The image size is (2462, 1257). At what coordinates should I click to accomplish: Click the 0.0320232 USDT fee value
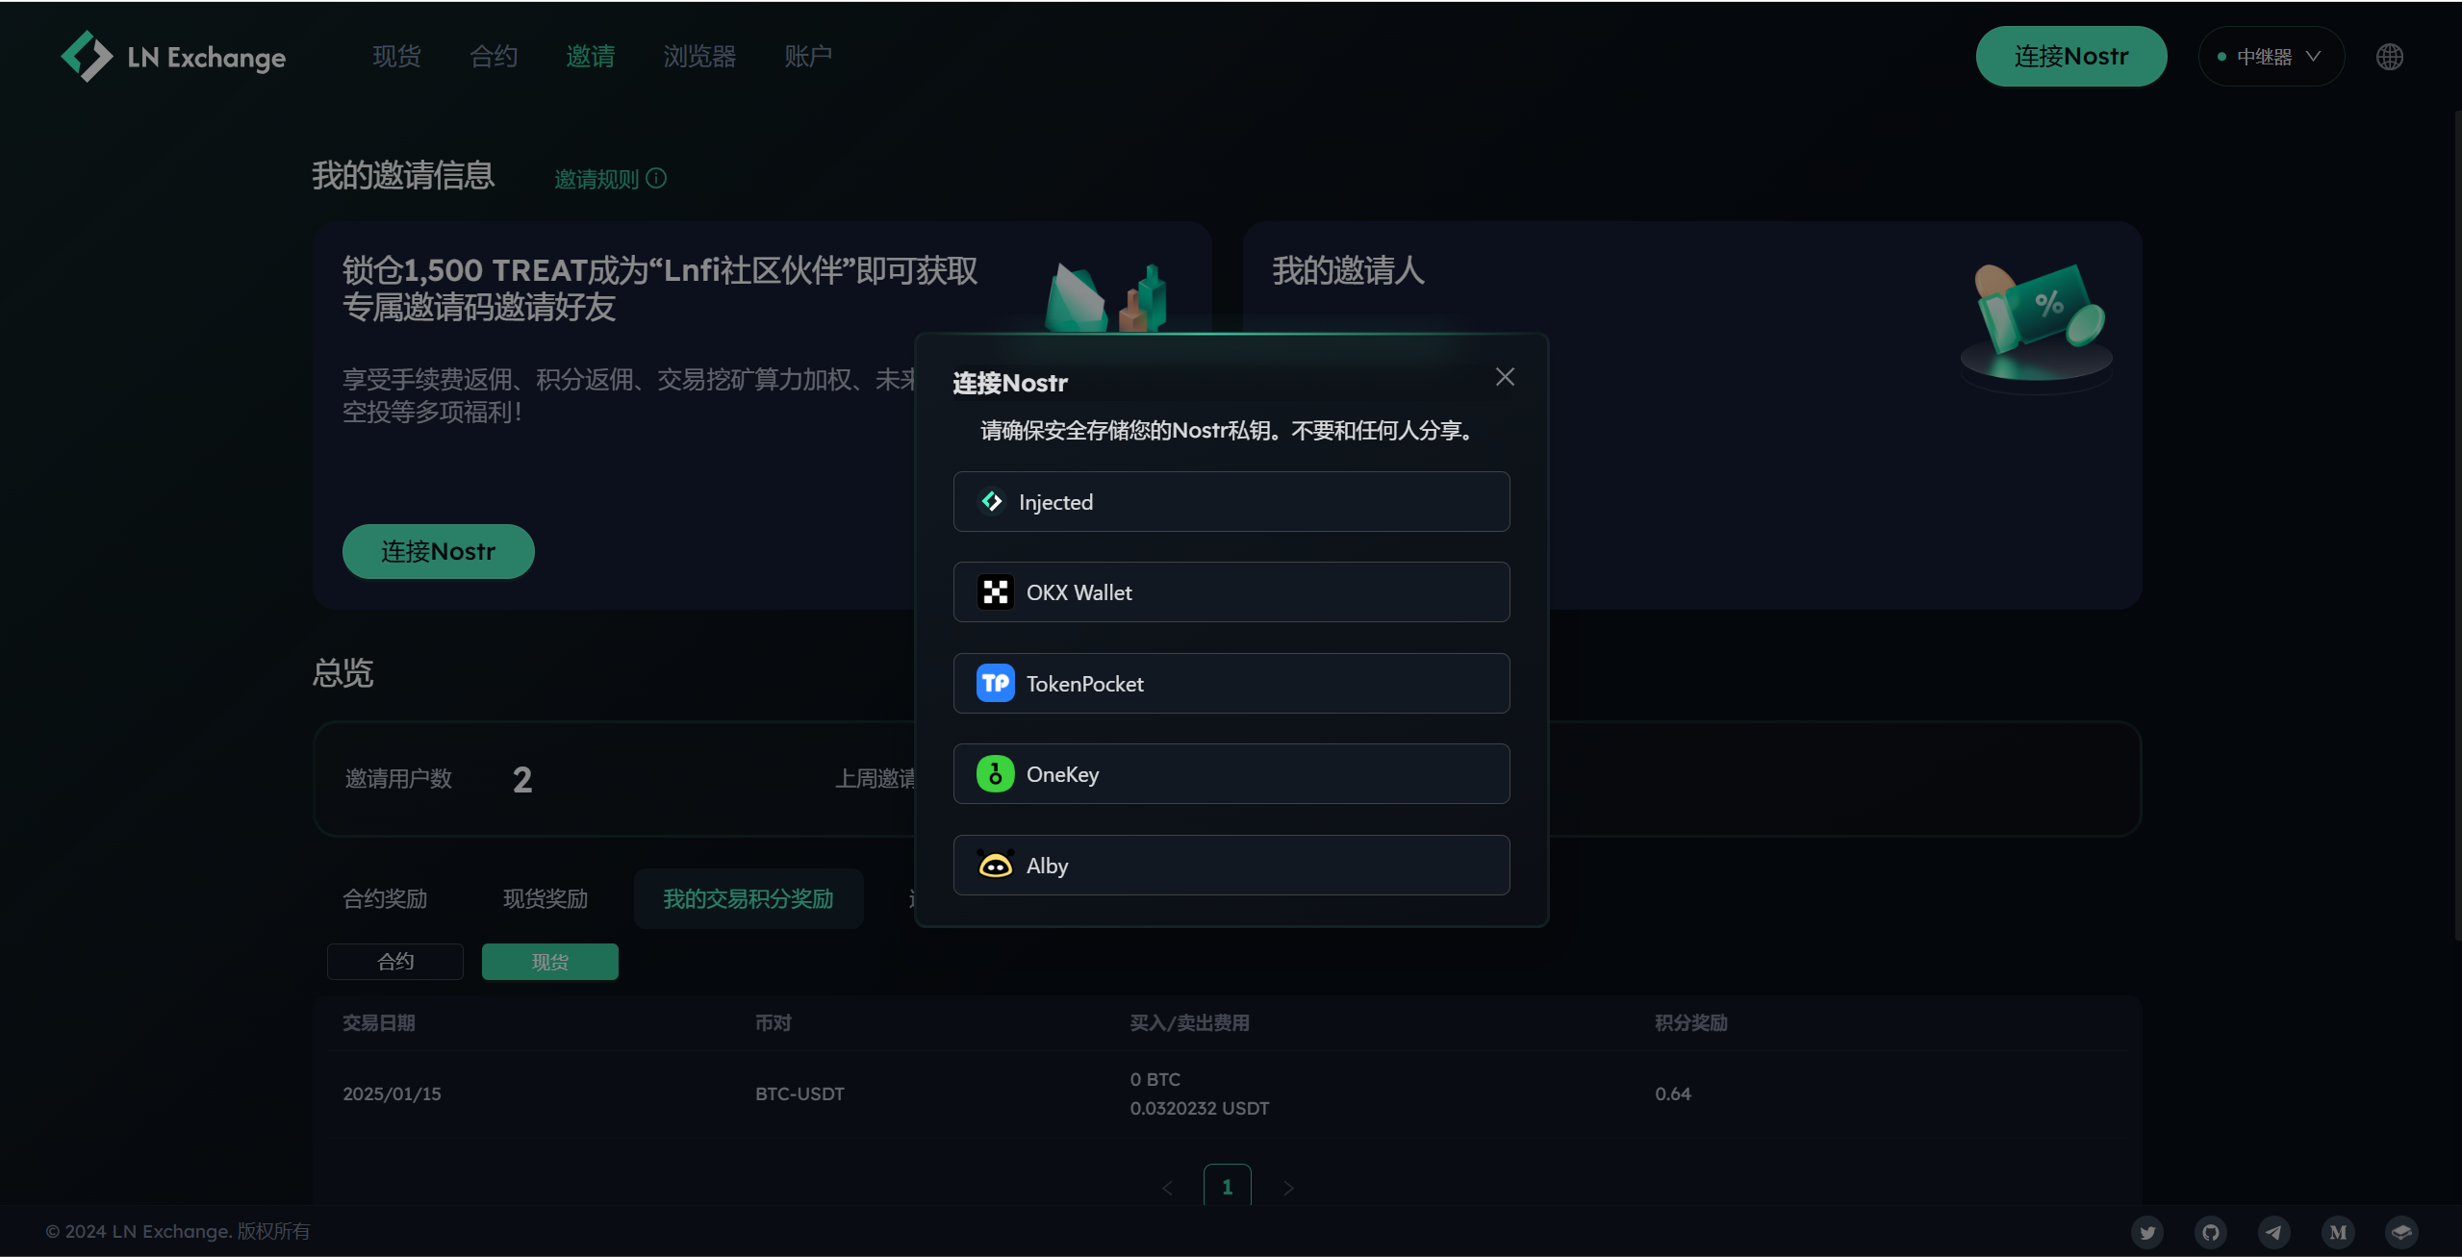click(x=1200, y=1108)
